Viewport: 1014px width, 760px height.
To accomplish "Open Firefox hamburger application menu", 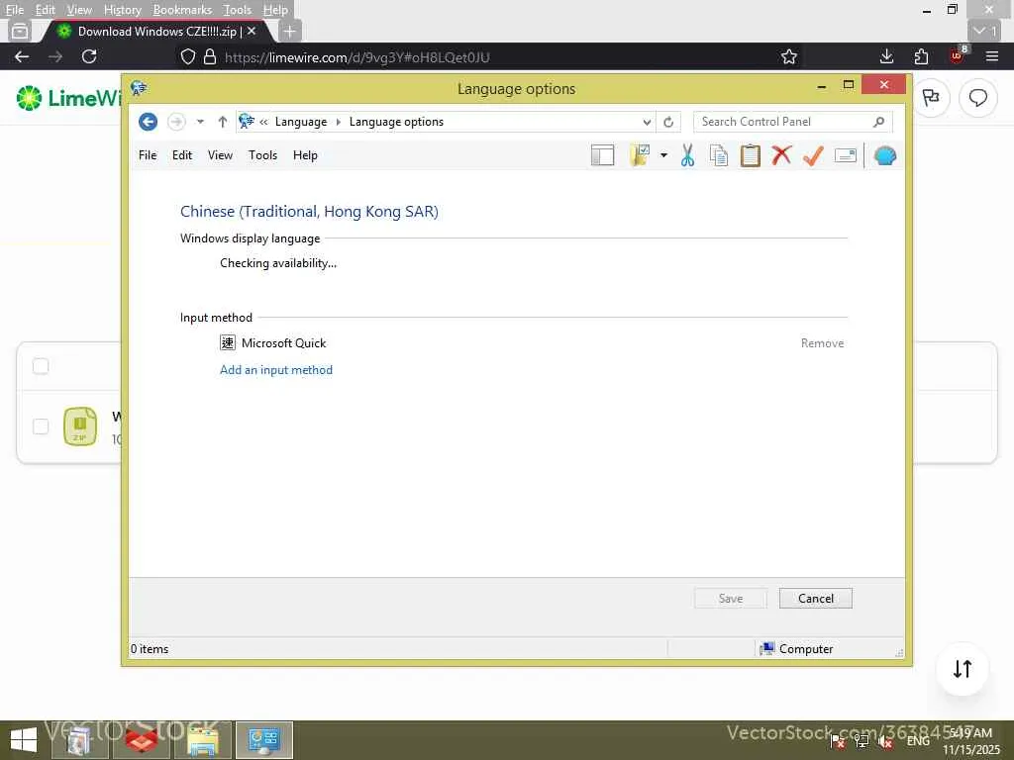I will point(992,56).
